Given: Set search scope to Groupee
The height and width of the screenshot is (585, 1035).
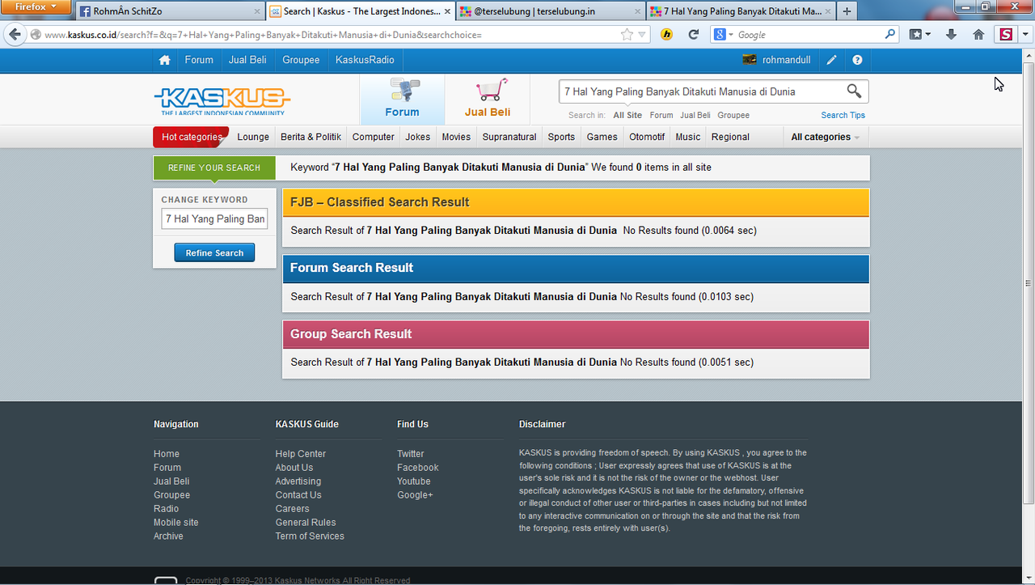Looking at the screenshot, I should tap(733, 115).
